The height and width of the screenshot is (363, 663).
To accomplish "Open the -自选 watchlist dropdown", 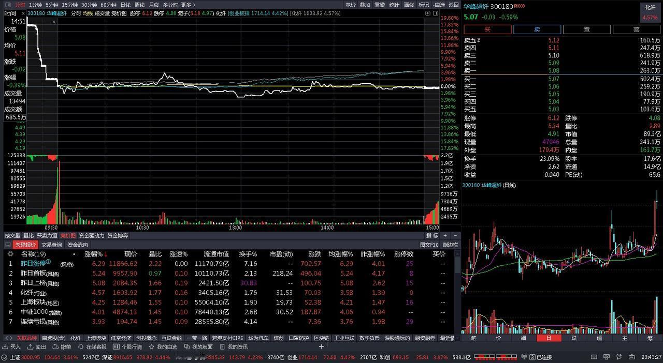I will coord(439,5).
